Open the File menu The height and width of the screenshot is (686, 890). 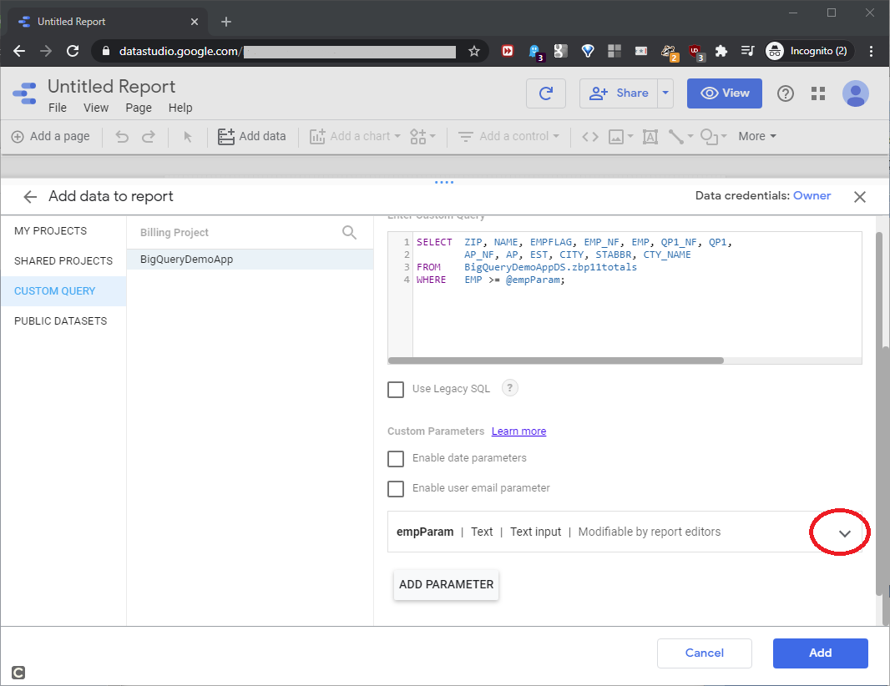(x=58, y=108)
